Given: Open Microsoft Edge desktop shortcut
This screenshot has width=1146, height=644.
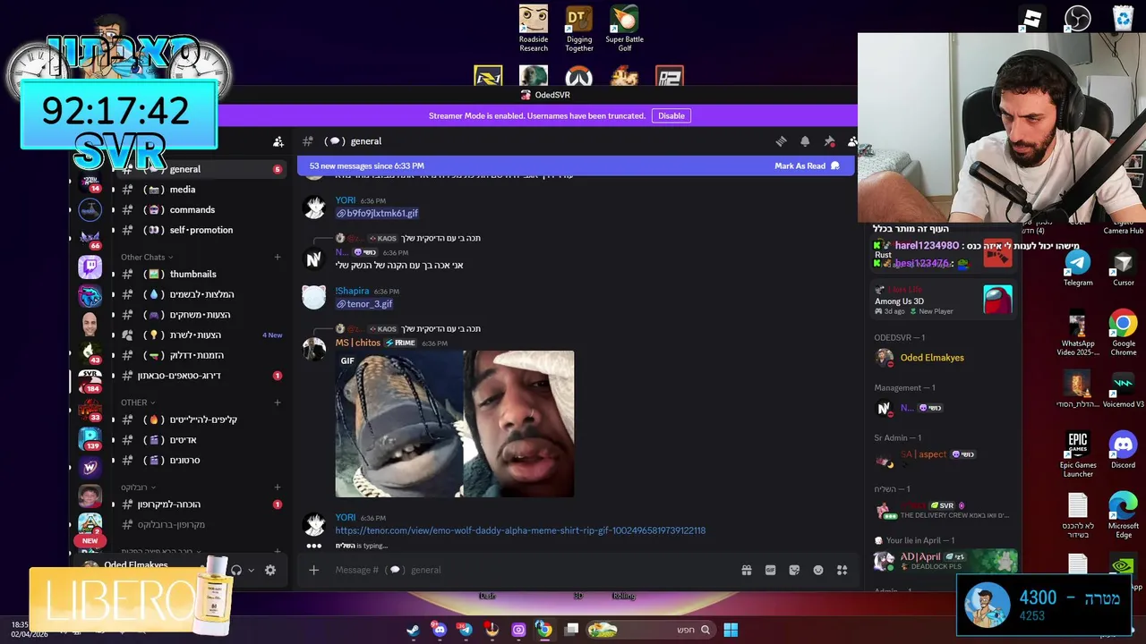Looking at the screenshot, I should pyautogui.click(x=1124, y=517).
